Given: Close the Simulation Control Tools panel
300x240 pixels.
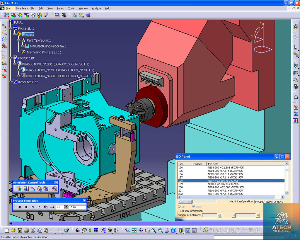Looking at the screenshot, I should (56, 183).
